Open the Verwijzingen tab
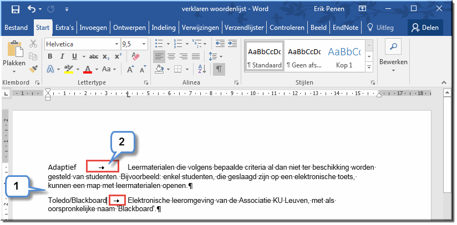The height and width of the screenshot is (225, 457). click(200, 28)
